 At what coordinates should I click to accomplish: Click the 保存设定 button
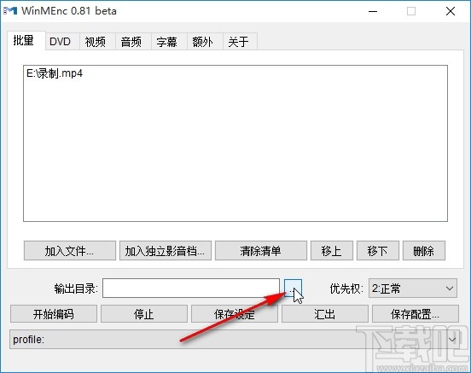[235, 314]
